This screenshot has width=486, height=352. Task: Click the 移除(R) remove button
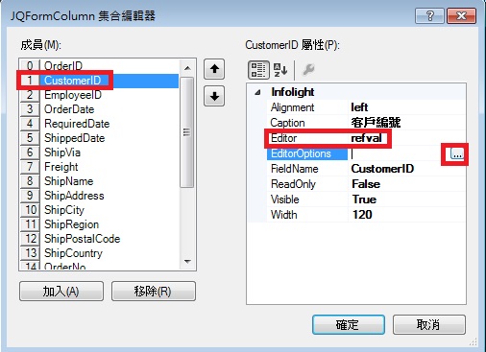point(153,292)
